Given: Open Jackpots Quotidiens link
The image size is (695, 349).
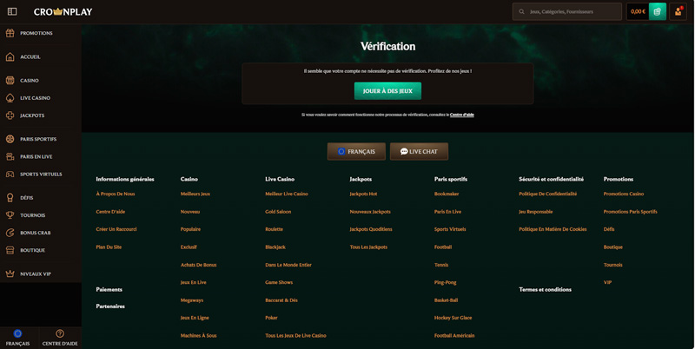Looking at the screenshot, I should coord(371,229).
